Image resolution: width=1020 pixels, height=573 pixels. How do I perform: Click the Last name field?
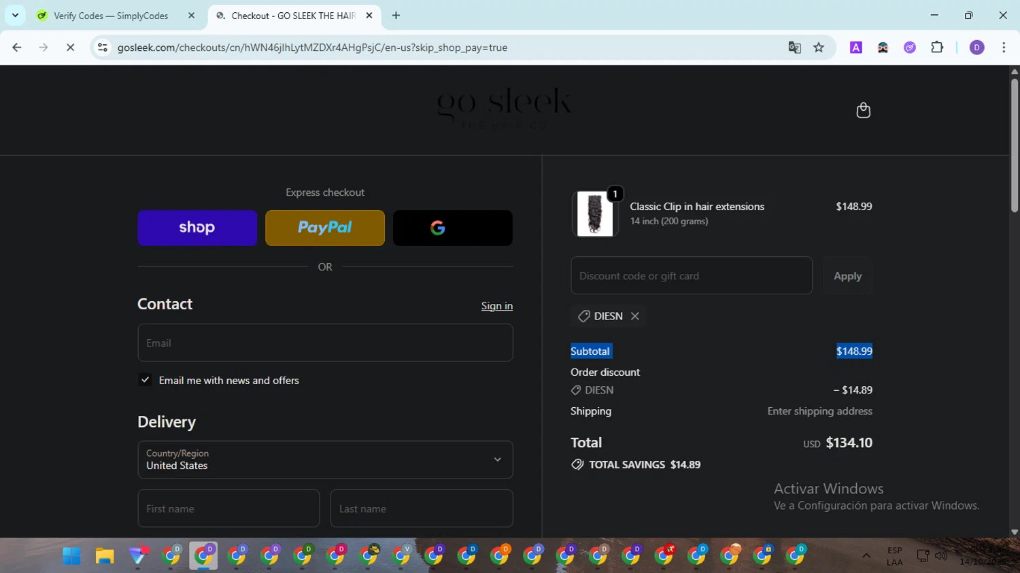(x=422, y=508)
